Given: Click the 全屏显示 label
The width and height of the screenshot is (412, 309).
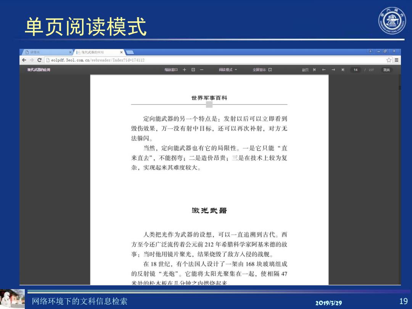Looking at the screenshot, I should (x=259, y=70).
